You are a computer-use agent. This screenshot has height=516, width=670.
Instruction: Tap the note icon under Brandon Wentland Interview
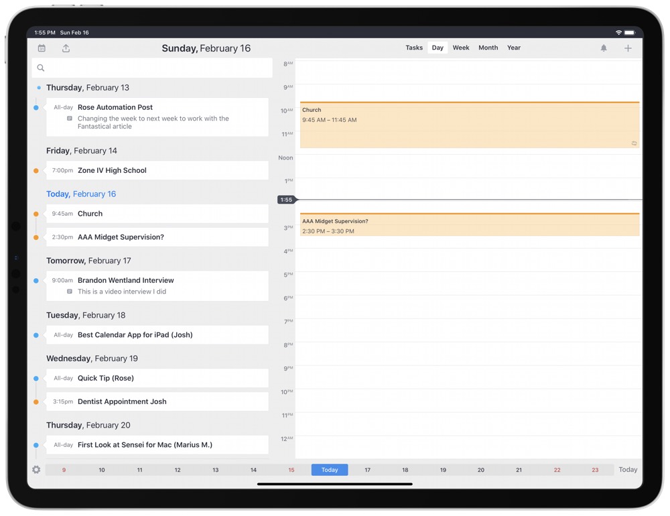pos(70,291)
